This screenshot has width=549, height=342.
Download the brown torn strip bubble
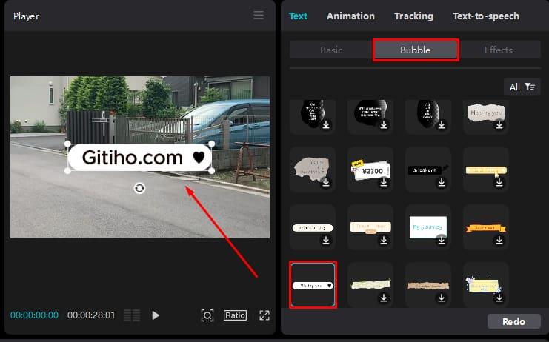pyautogui.click(x=442, y=298)
